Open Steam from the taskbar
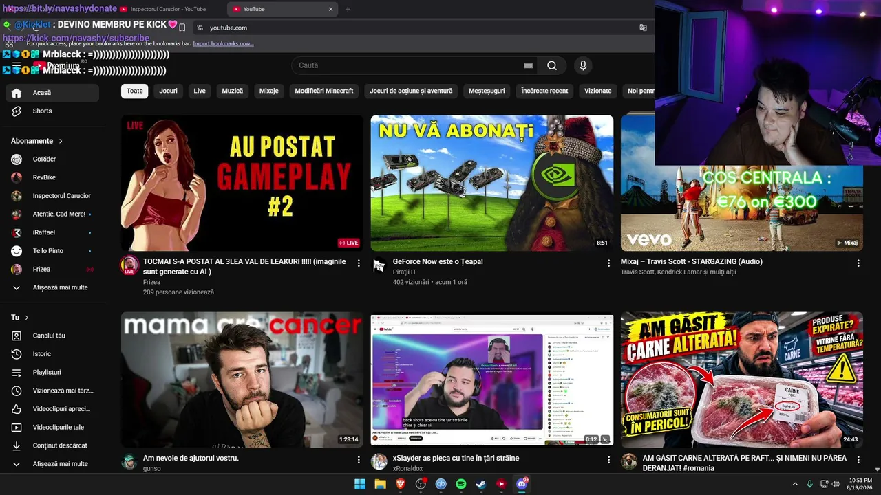This screenshot has height=495, width=881. point(481,484)
